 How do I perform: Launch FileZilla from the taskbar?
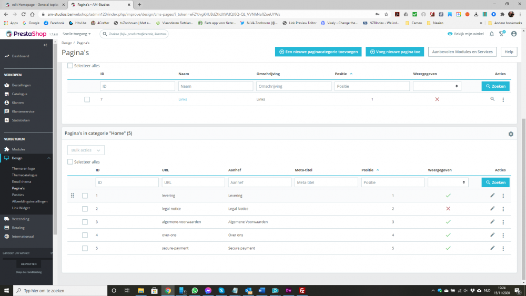[x=302, y=290]
